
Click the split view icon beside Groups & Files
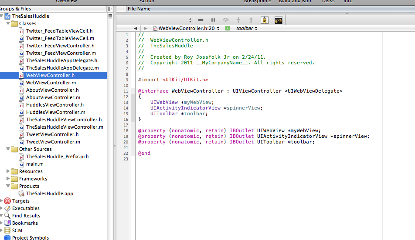coord(110,9)
